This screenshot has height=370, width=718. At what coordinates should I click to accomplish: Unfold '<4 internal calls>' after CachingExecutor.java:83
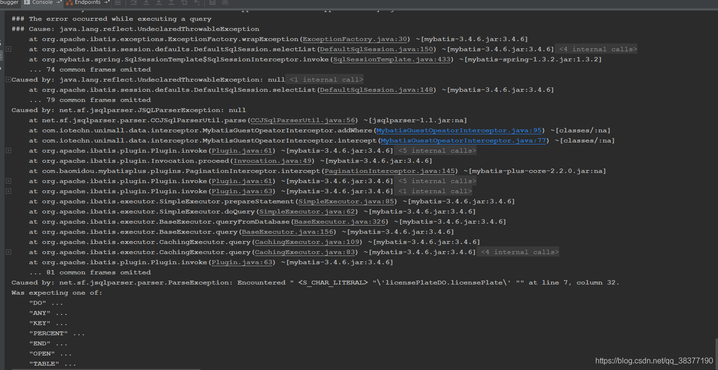coord(519,252)
